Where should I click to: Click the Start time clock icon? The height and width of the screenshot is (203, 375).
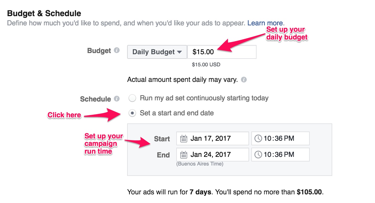click(258, 139)
